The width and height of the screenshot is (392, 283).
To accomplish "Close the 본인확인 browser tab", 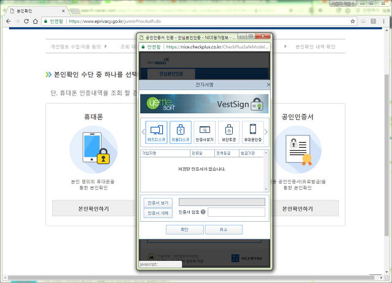I will pyautogui.click(x=63, y=11).
